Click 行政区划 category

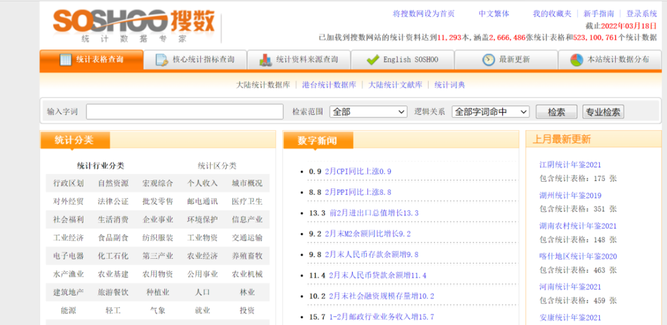(x=69, y=184)
